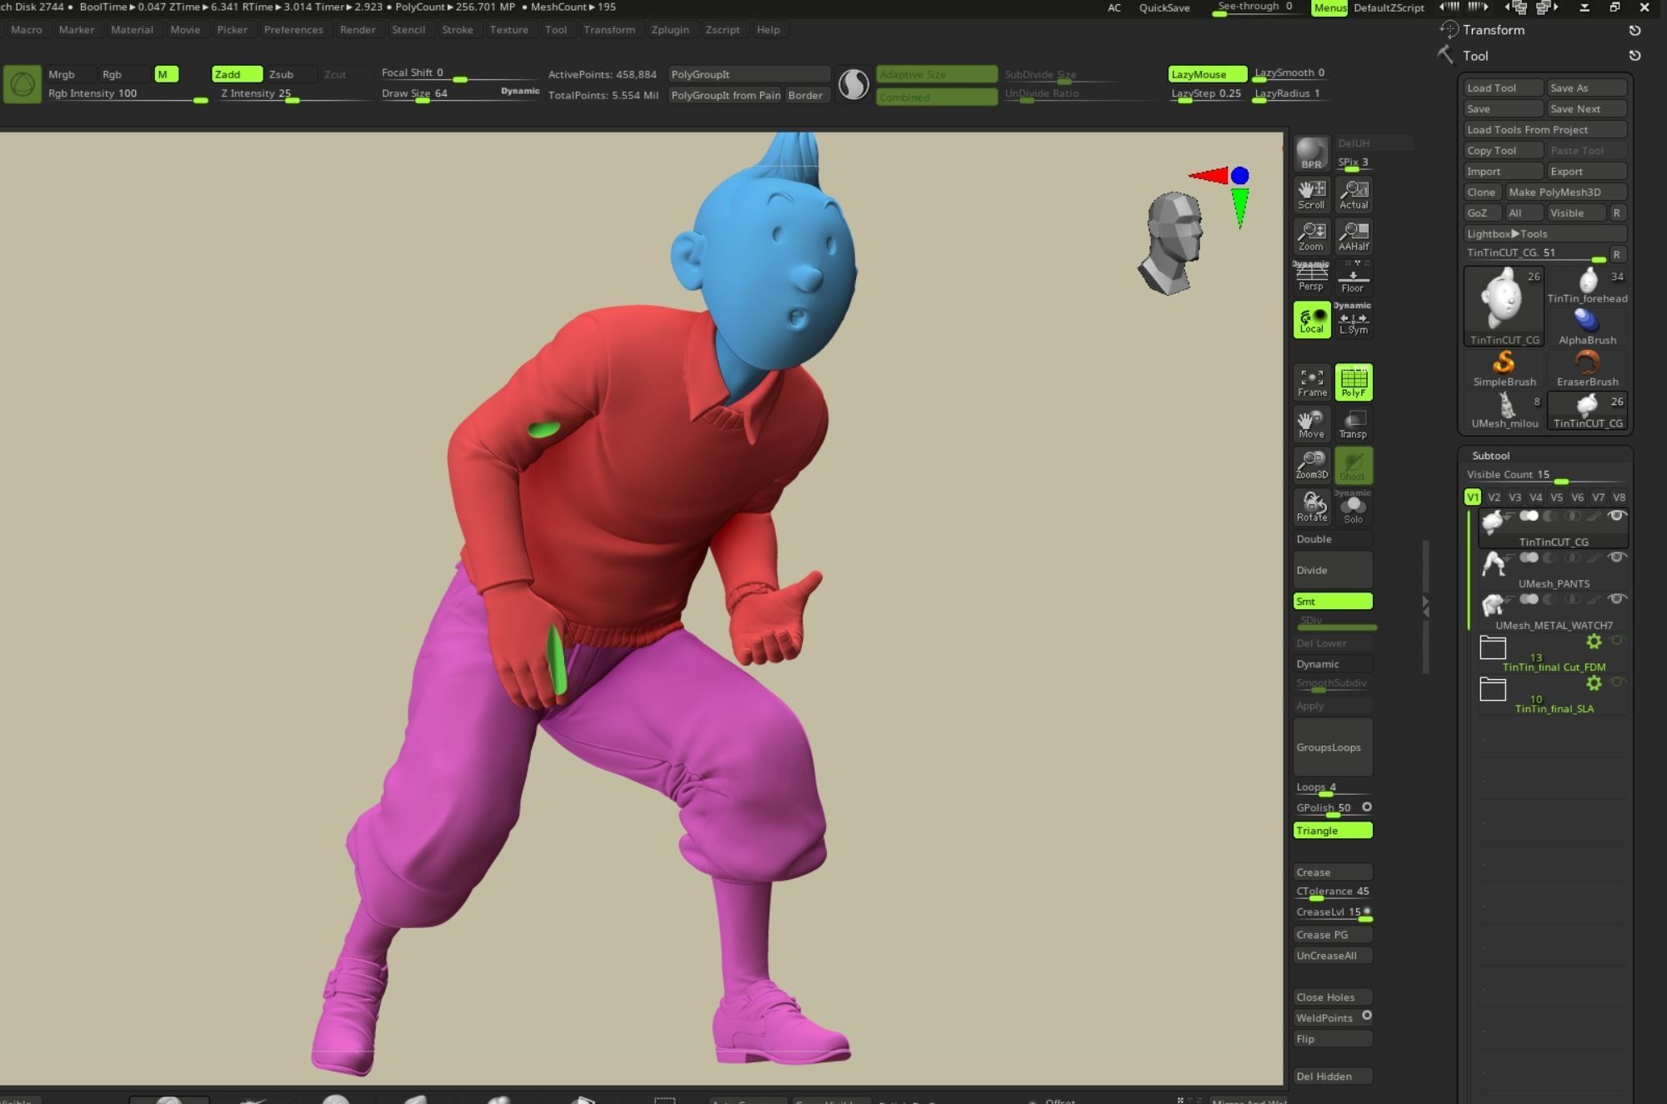Toggle L.Sym local symmetry
Viewport: 1667px width, 1104px height.
point(1353,319)
